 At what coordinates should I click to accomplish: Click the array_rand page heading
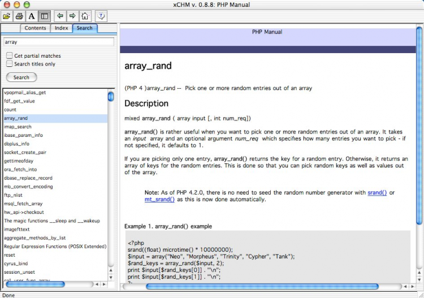[x=148, y=66]
